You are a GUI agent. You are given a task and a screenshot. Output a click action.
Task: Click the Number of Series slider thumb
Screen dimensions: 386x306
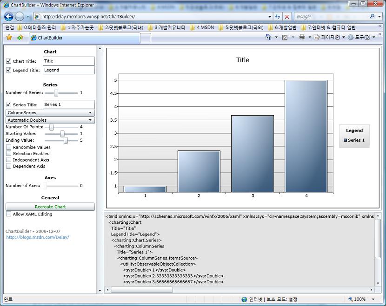click(x=56, y=93)
